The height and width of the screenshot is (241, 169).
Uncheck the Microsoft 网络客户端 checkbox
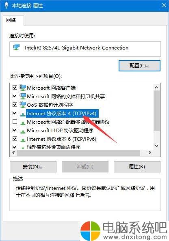click(15, 88)
